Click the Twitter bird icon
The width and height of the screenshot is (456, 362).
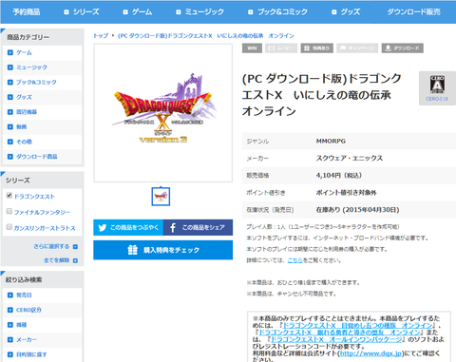tap(103, 228)
